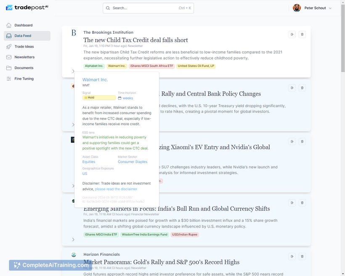Open the Peter Schout user dropdown
The width and height of the screenshot is (345, 276).
312,8
